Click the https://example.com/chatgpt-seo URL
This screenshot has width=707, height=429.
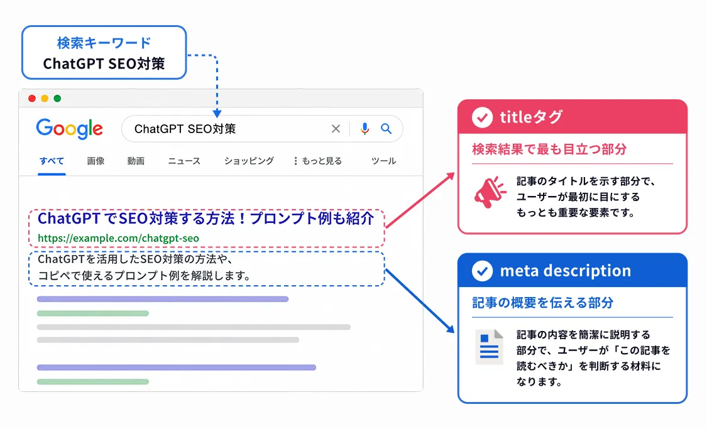(x=118, y=238)
